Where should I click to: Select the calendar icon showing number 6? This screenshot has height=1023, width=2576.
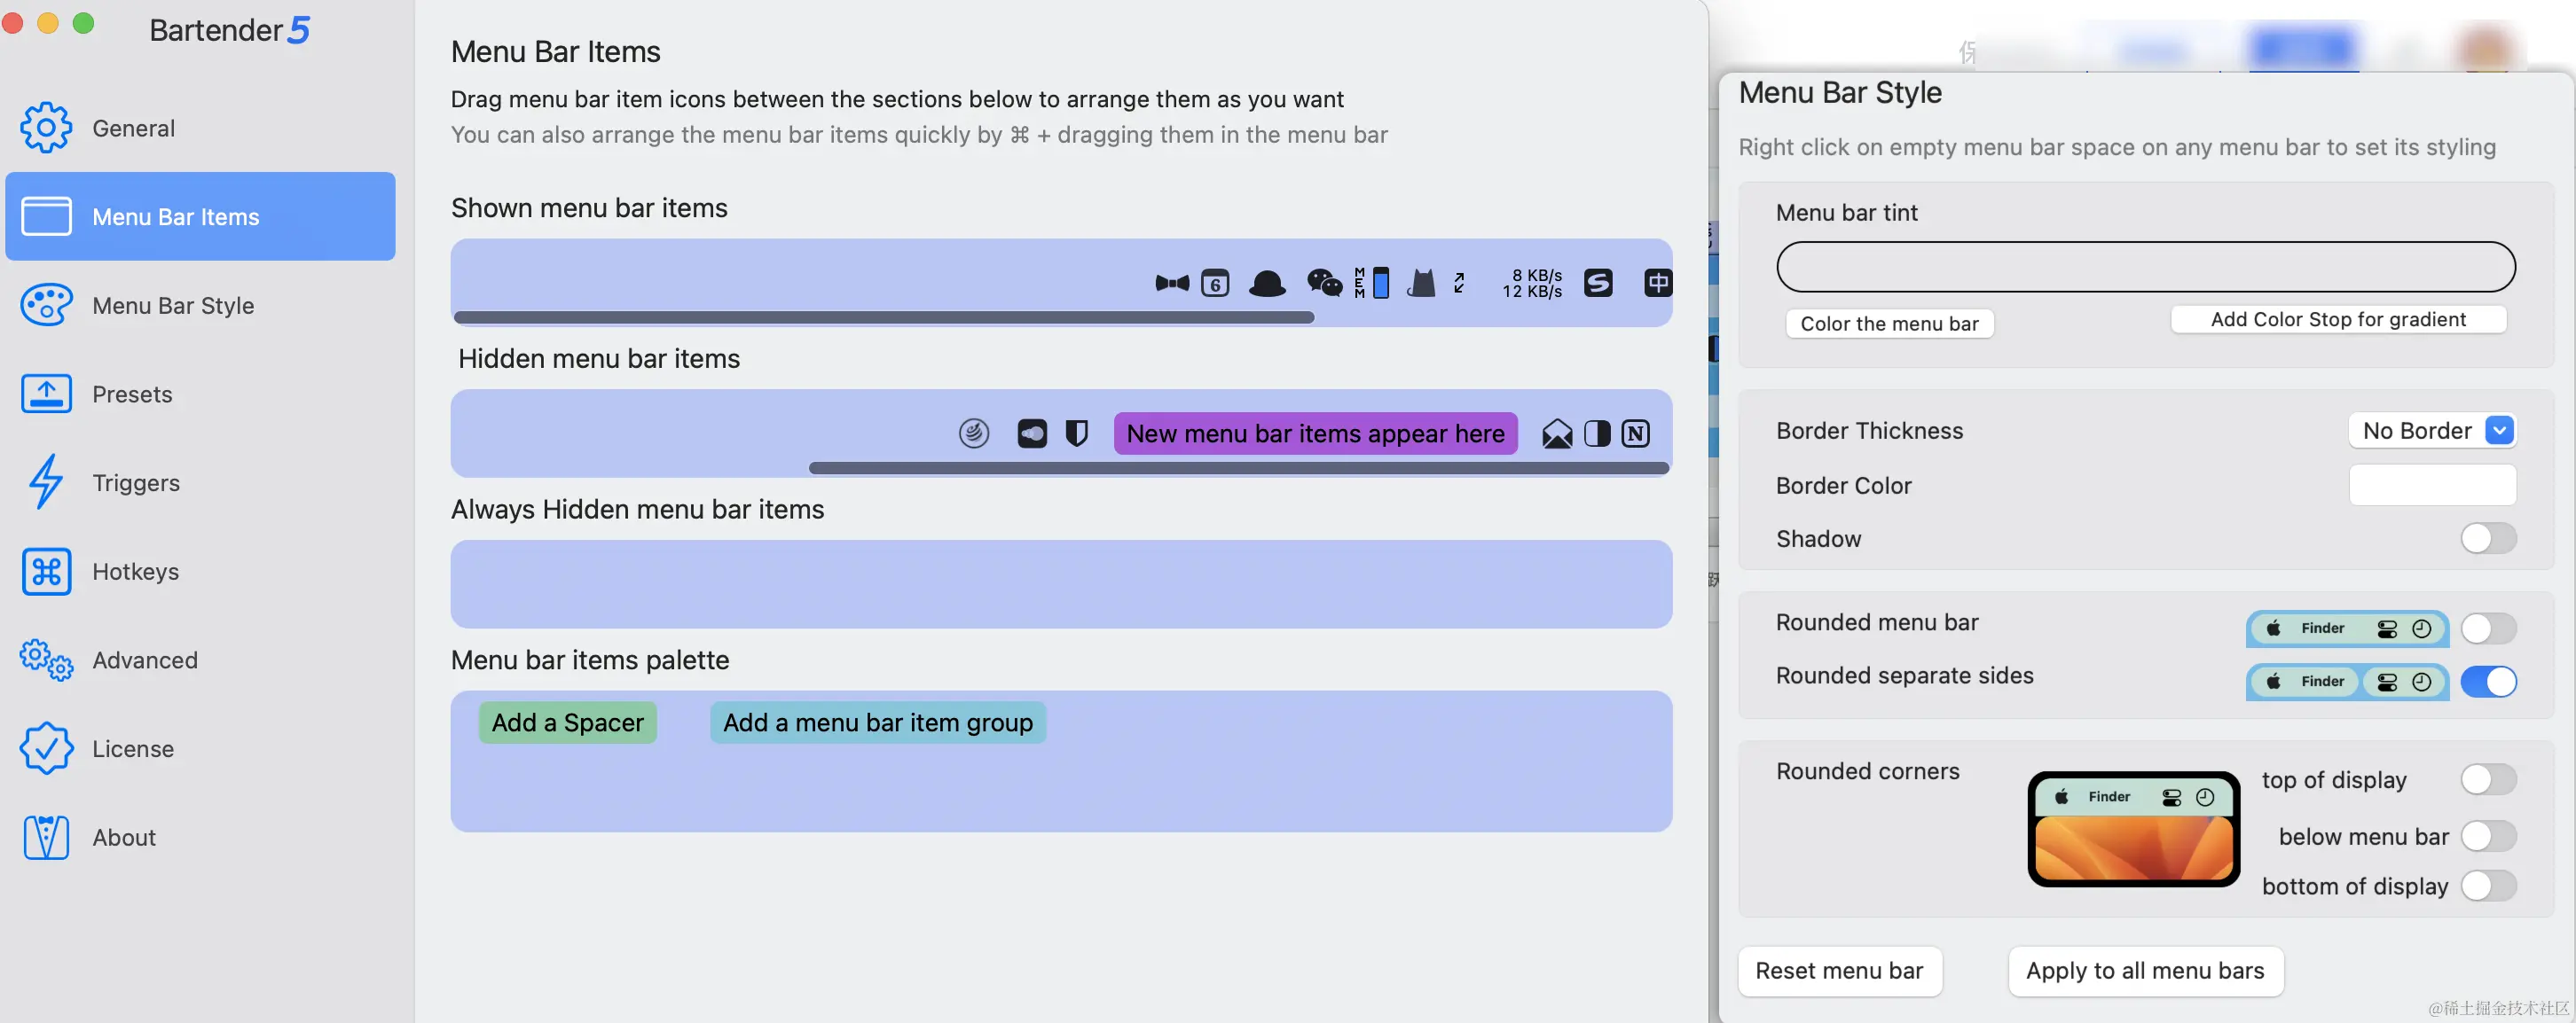[1216, 284]
